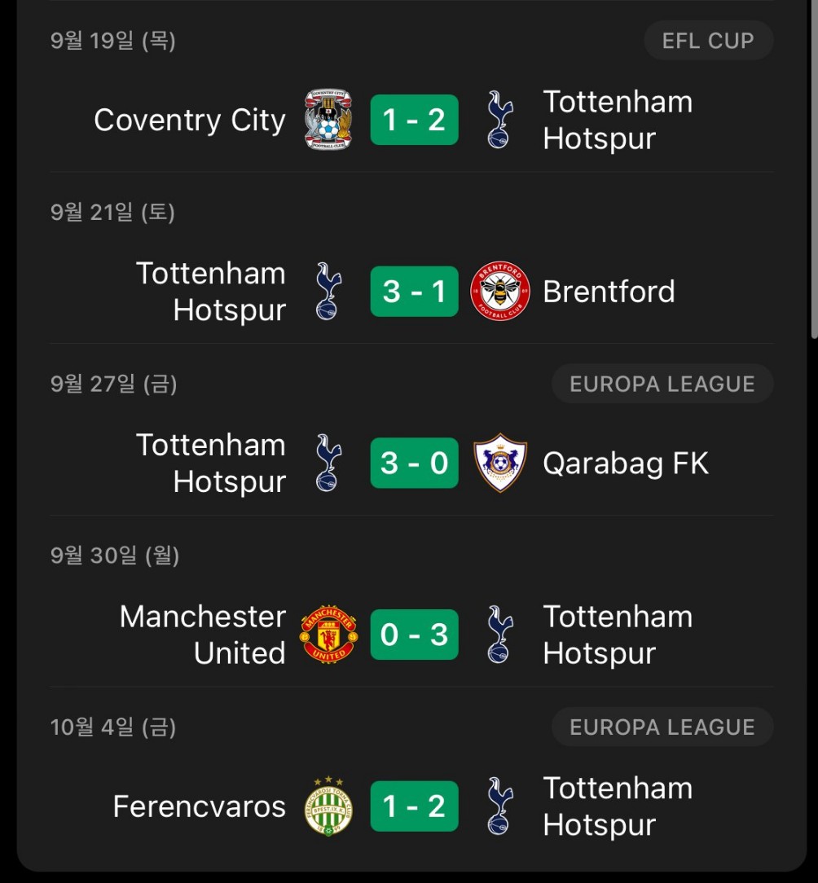The height and width of the screenshot is (883, 818).
Task: Tap Tottenham crest in Coventry City match
Action: tap(499, 120)
